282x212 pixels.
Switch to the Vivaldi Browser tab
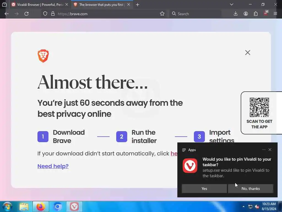point(40,5)
